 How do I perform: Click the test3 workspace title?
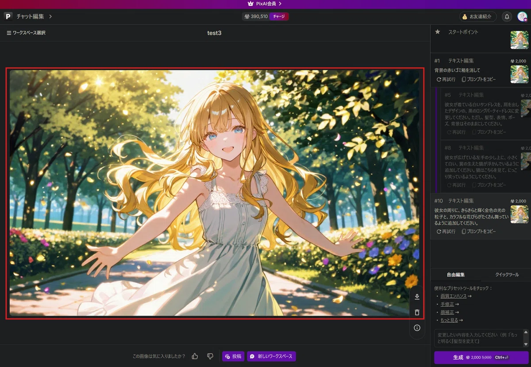[x=214, y=33]
